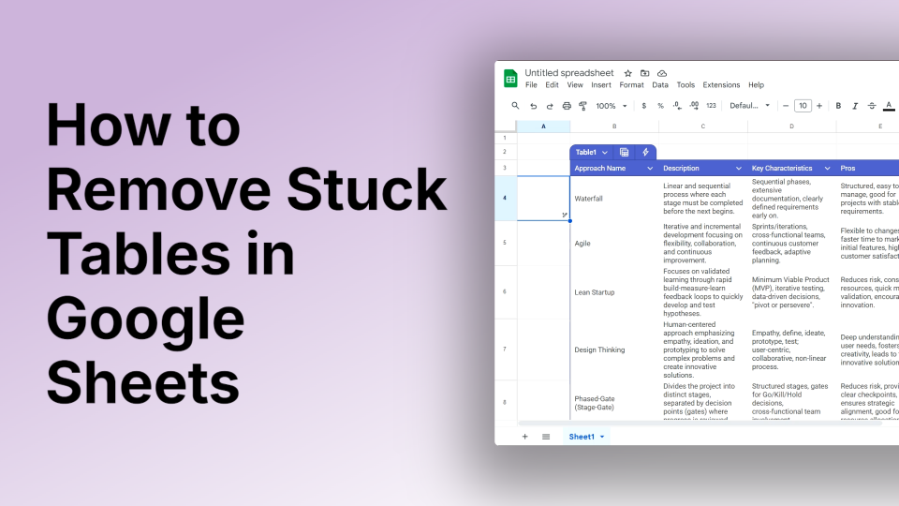This screenshot has height=506, width=899.
Task: Select column D header
Action: click(792, 126)
